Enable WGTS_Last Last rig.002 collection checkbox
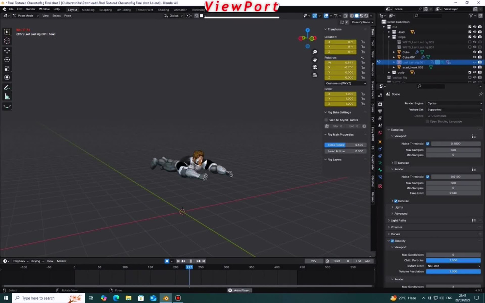 click(470, 42)
